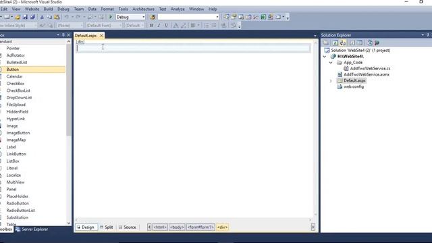Viewport: 432px width, 243px height.
Task: Switch to Source view
Action: [x=128, y=227]
